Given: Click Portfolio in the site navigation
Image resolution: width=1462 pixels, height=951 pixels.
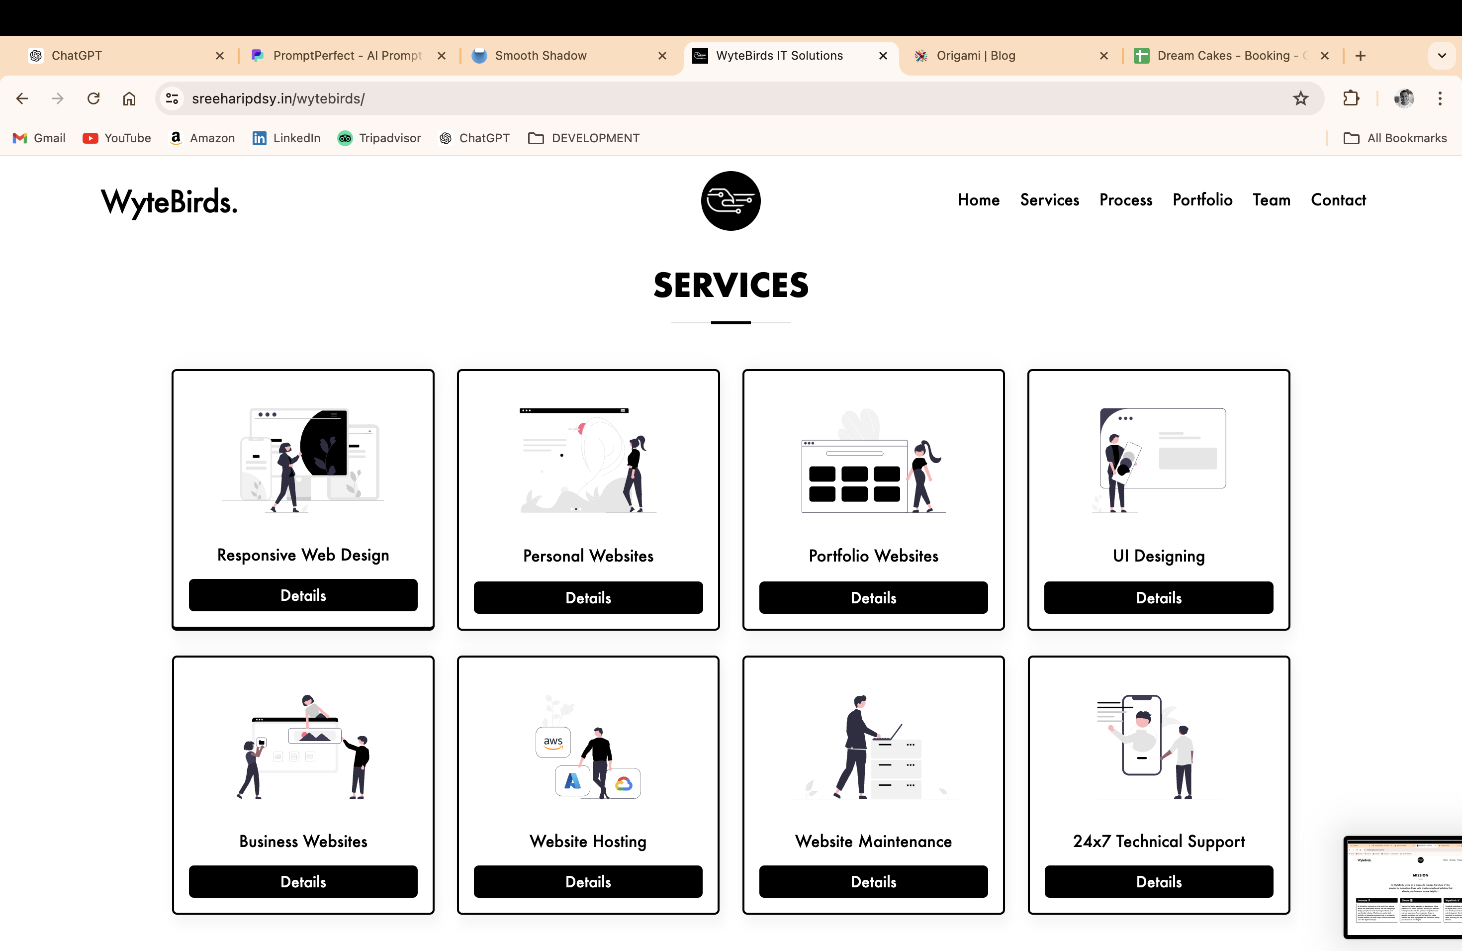Looking at the screenshot, I should pyautogui.click(x=1202, y=200).
